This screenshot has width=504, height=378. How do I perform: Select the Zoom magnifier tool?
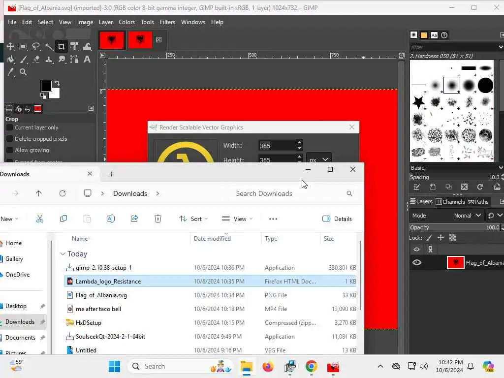[23, 72]
